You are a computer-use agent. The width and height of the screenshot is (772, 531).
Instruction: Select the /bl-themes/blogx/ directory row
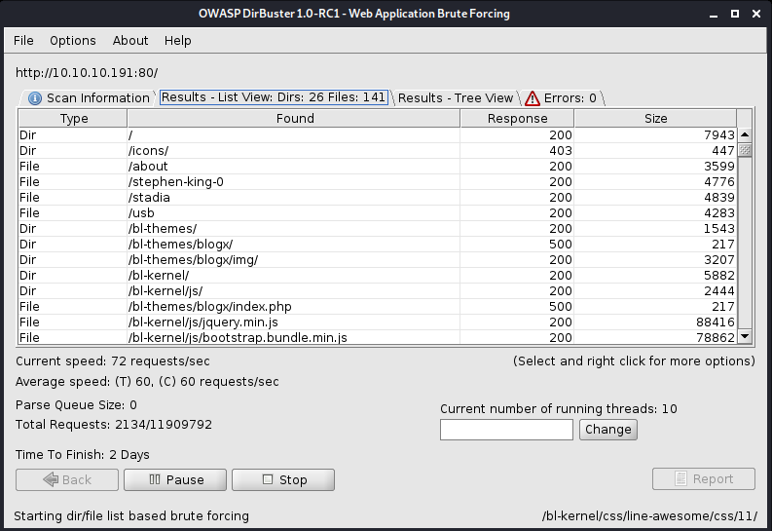pos(378,245)
